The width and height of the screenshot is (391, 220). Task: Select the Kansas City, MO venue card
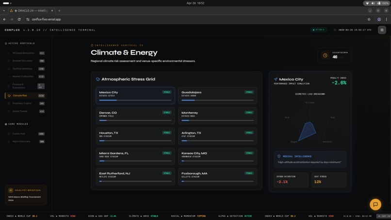point(217,156)
